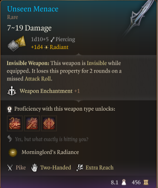Click the damage dice icon
Screen dimensions: 158x188
point(17,43)
